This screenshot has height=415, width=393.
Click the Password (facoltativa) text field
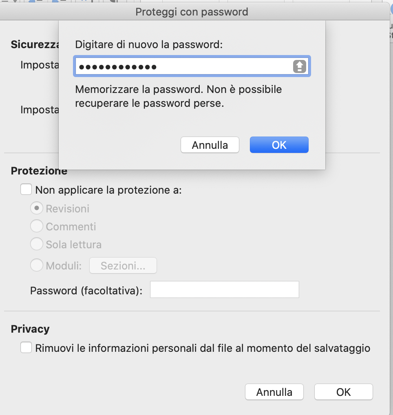(x=224, y=289)
